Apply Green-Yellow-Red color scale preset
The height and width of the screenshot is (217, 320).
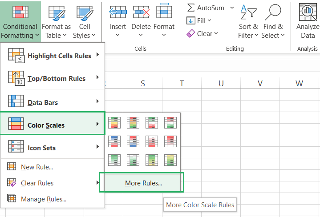(x=114, y=122)
